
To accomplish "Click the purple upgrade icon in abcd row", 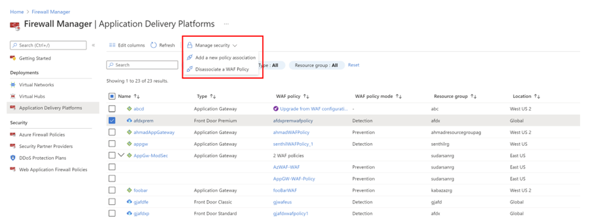I will tap(276, 109).
